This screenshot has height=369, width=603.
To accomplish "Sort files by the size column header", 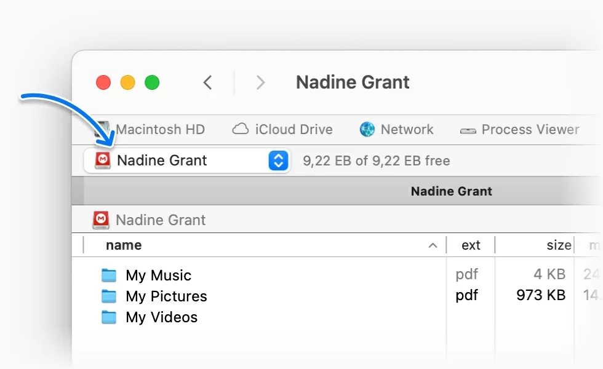I will tap(558, 245).
